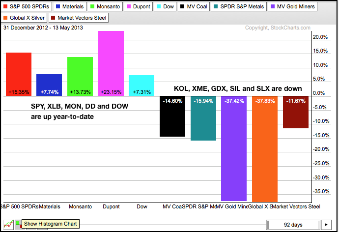The image size is (339, 232).
Task: Toggle the S&P 500 SPDRs legend tab
Action: pos(27,6)
